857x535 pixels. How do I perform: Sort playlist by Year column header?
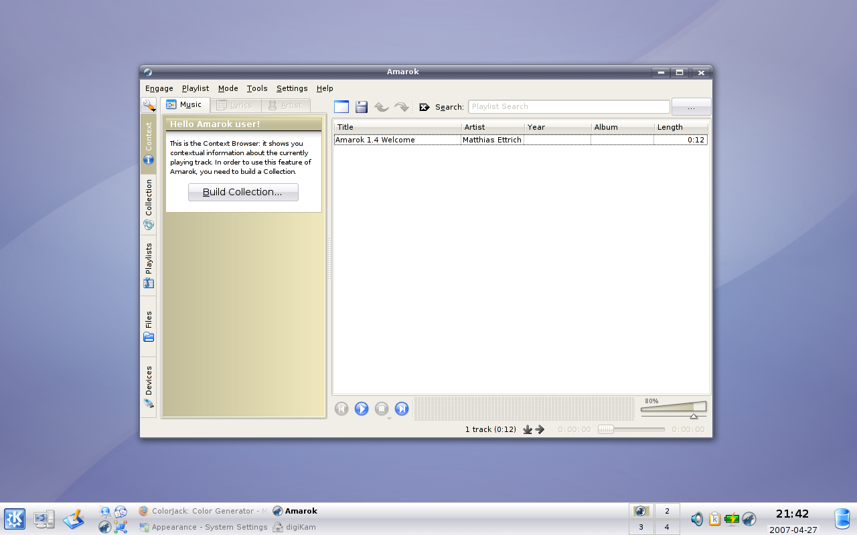[558, 127]
